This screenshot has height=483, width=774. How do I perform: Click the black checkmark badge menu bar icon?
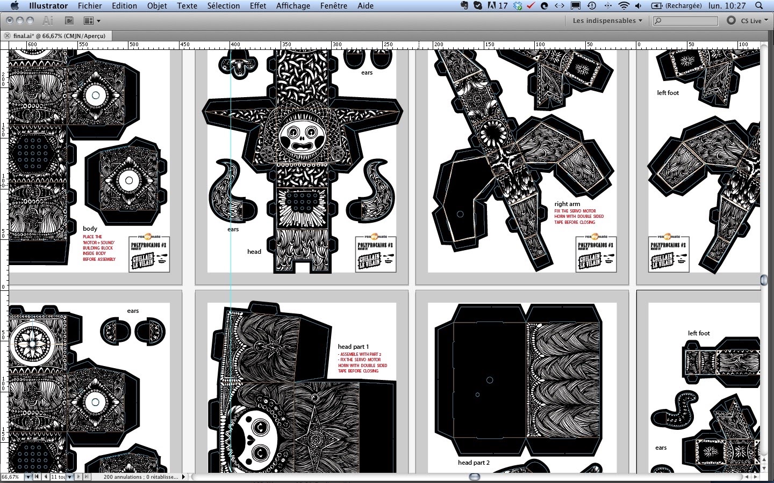tap(478, 6)
